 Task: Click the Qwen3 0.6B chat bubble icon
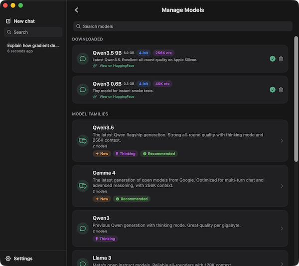[83, 89]
